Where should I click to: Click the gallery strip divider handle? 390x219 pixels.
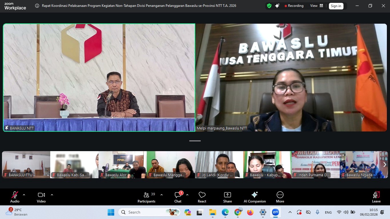195,141
